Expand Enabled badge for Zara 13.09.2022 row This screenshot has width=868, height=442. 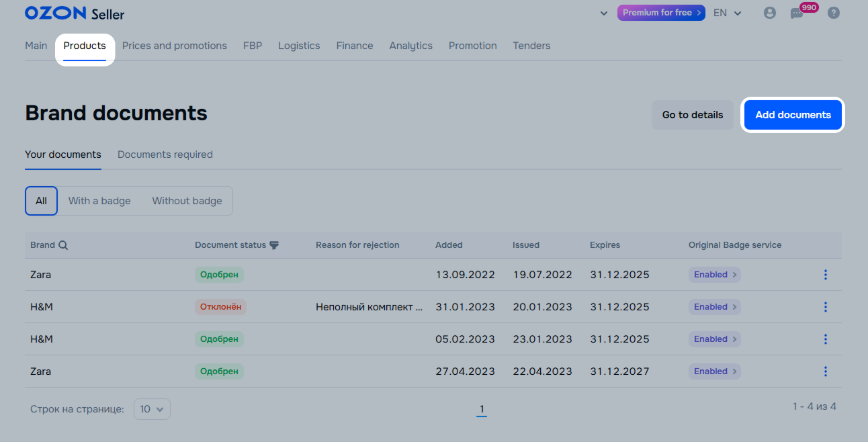point(715,275)
